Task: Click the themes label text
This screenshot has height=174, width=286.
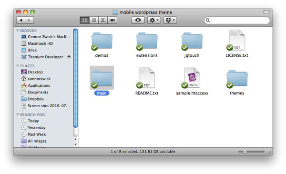Action: (x=237, y=93)
